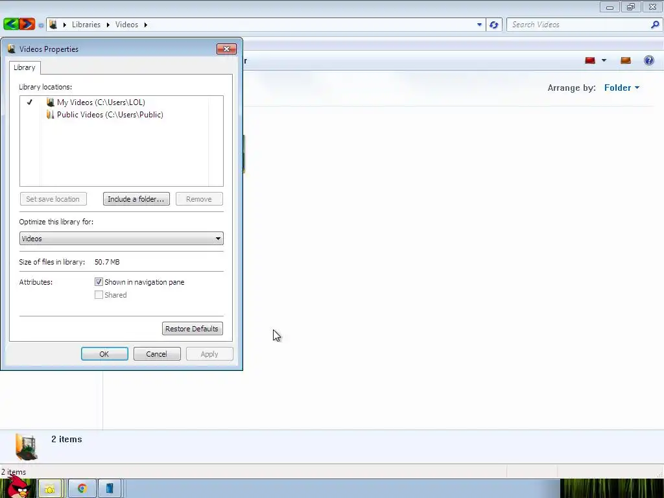This screenshot has width=664, height=498.
Task: Open Google Chrome from the taskbar
Action: (x=82, y=489)
